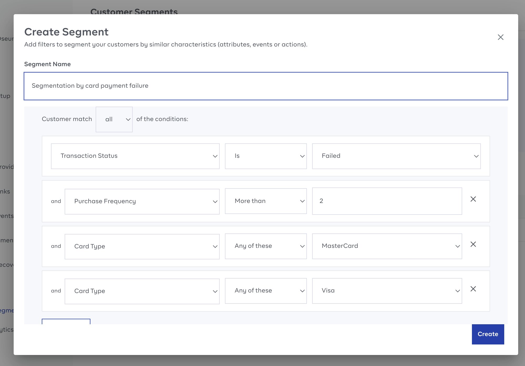Close the Create Segment dialog
Viewport: 525px width, 366px height.
pos(501,37)
